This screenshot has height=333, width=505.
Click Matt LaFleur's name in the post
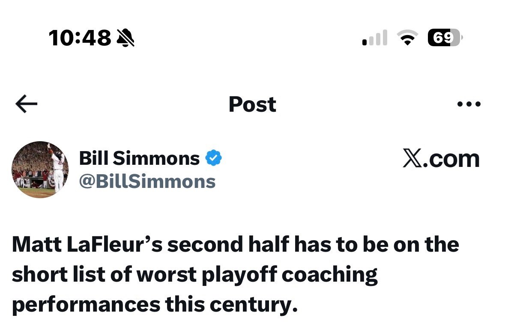[86, 245]
